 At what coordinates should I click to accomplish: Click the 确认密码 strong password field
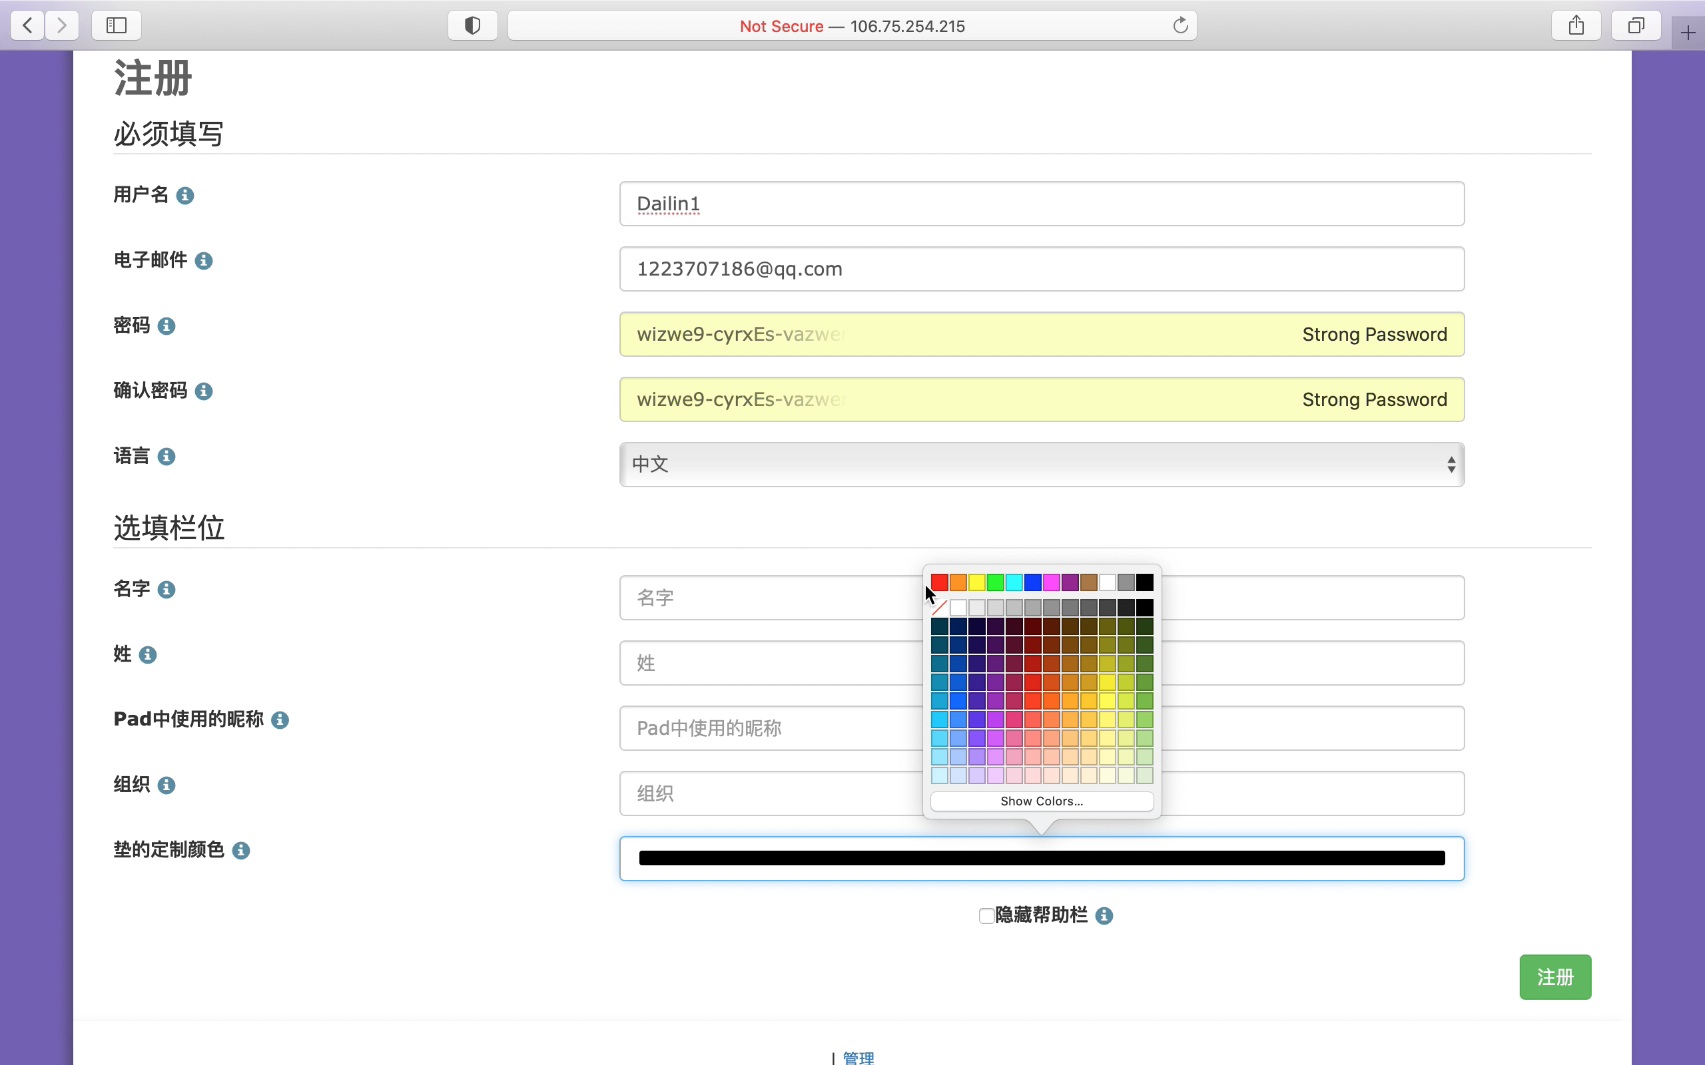[1042, 399]
